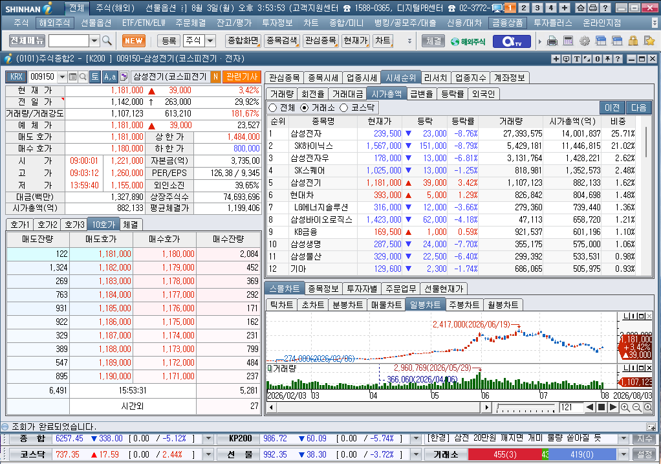Open the 선물 ticker dropdown arrow
This screenshot has height=464, width=661.
416,454
